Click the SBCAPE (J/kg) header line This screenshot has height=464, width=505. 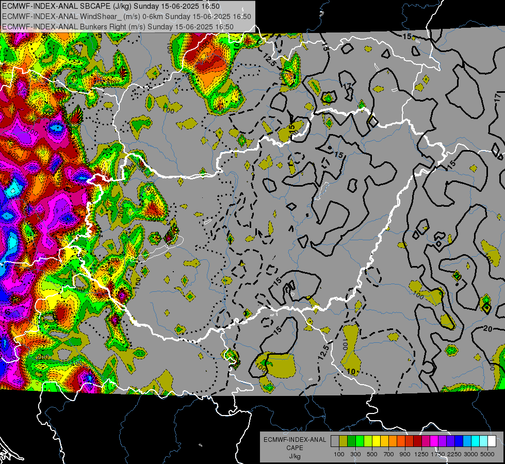pyautogui.click(x=111, y=6)
